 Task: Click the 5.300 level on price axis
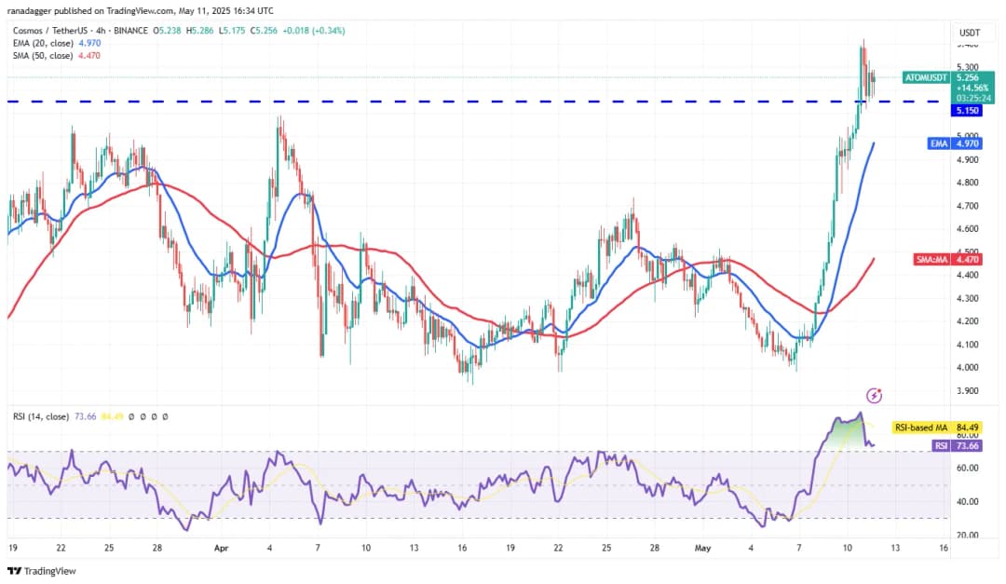[x=967, y=67]
